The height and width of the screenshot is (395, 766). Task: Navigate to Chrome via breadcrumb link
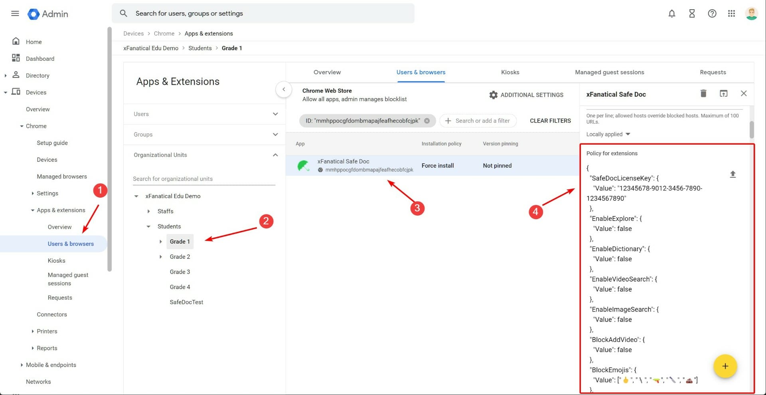pos(164,34)
